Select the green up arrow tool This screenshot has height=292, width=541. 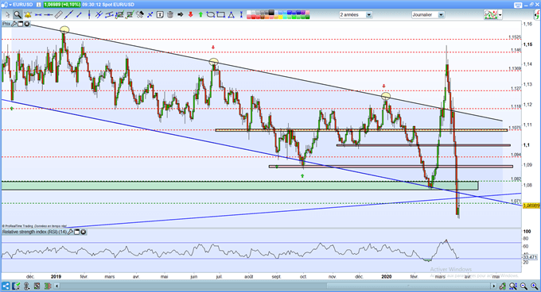(x=200, y=14)
